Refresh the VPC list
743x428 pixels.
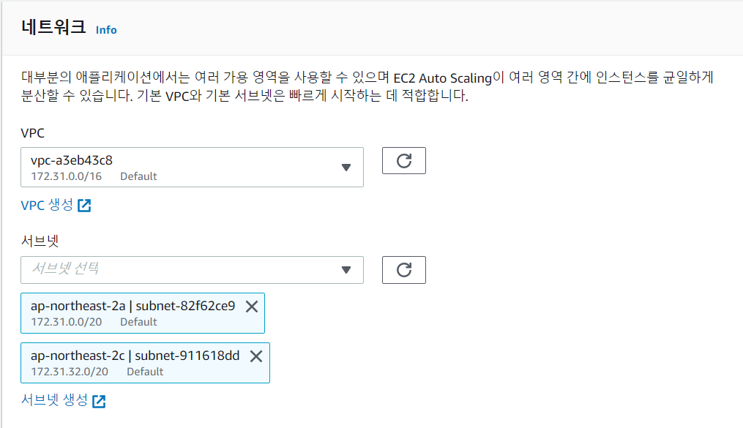pos(404,161)
